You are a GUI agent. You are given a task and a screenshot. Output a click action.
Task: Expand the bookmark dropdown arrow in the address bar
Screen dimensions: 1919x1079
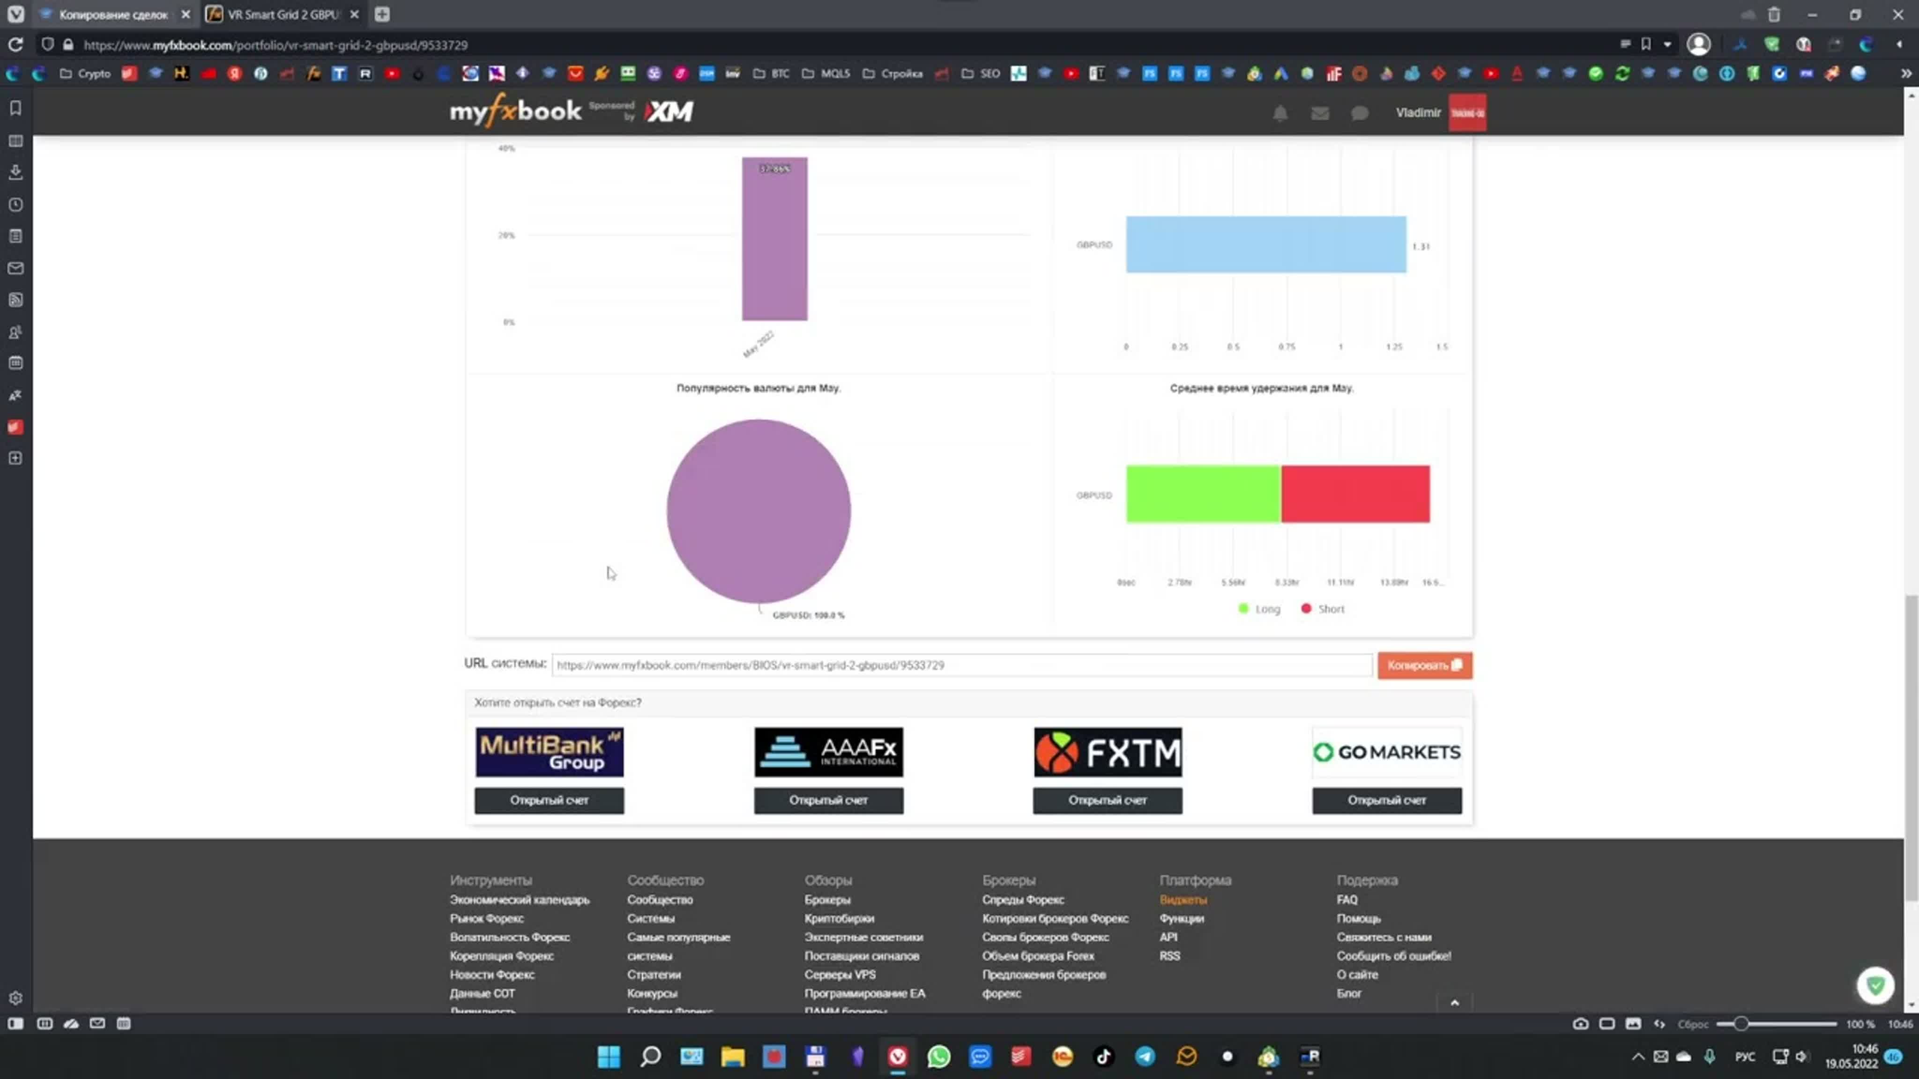tap(1667, 44)
